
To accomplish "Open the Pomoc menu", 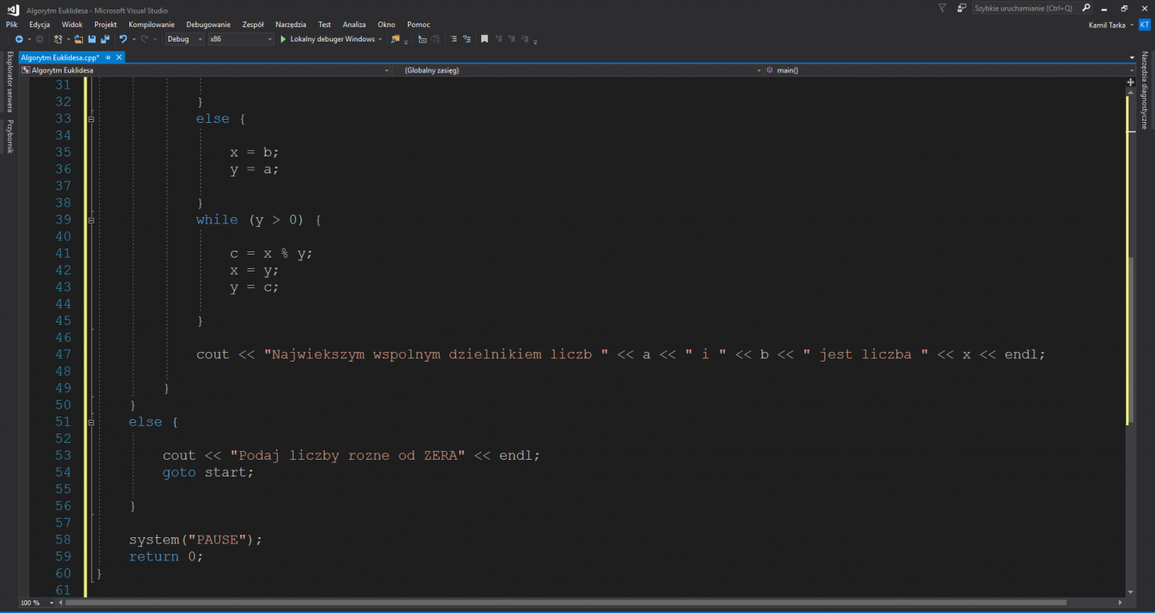I will [x=418, y=25].
